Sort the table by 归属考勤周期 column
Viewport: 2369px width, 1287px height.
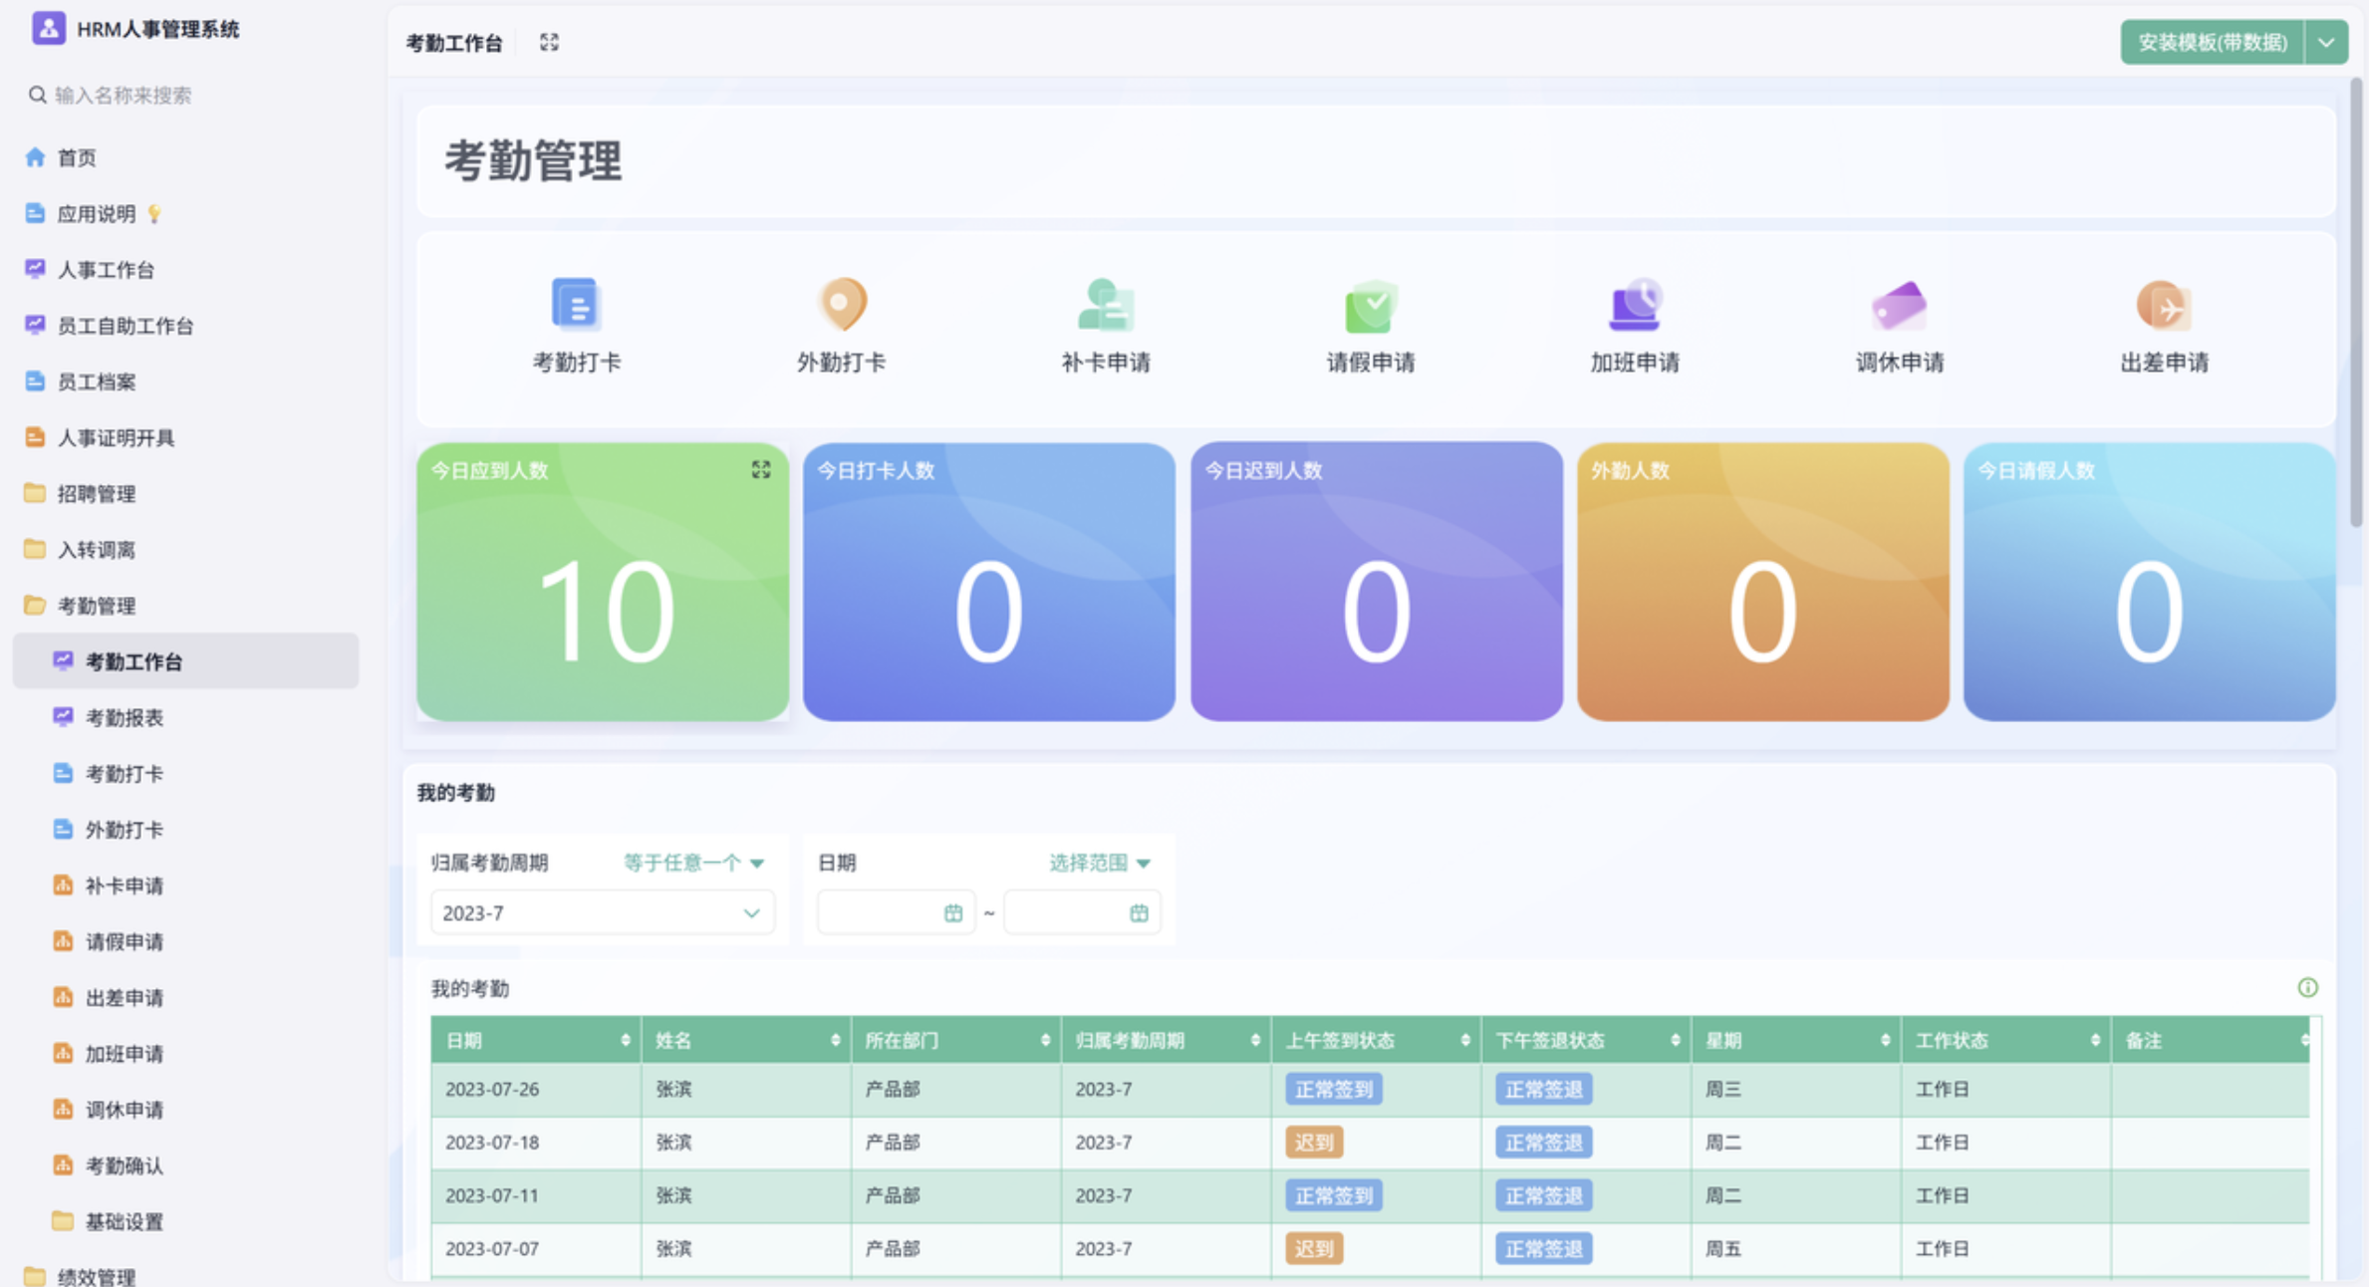(1255, 1041)
